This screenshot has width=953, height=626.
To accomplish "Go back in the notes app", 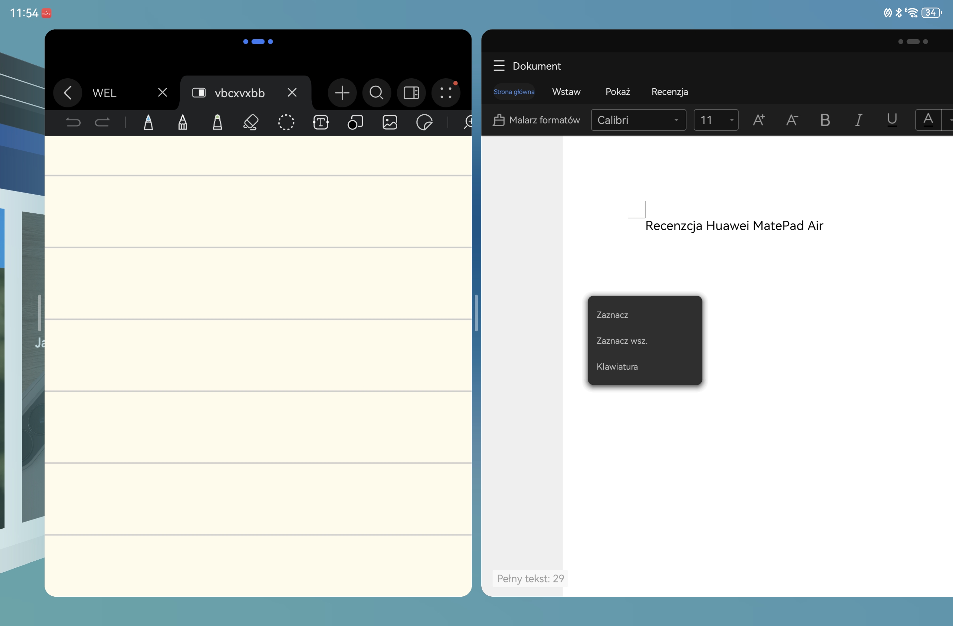I will coord(68,93).
